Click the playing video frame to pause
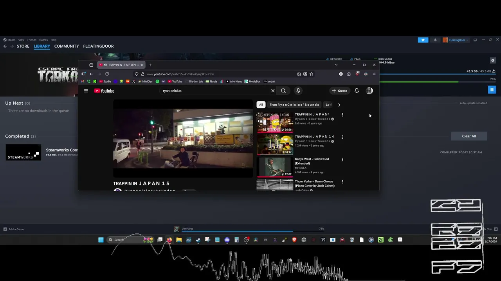Image resolution: width=501 pixels, height=281 pixels. [x=183, y=139]
